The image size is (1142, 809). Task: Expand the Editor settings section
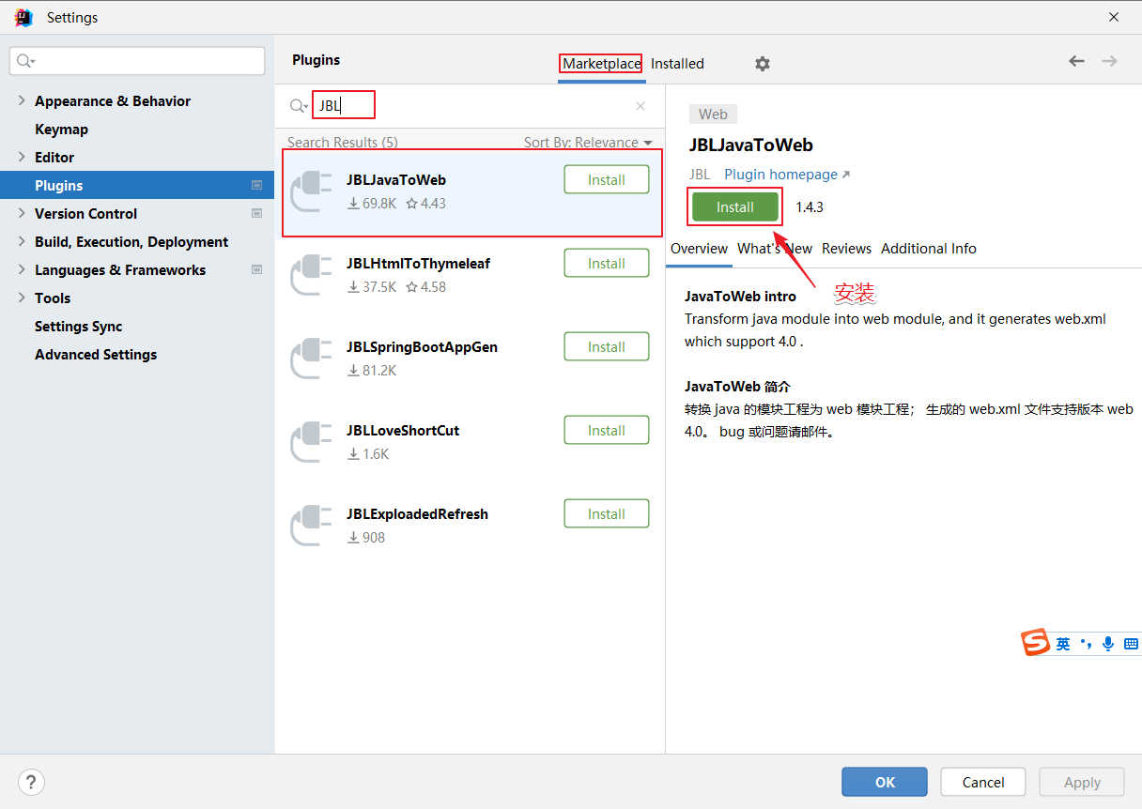22,157
